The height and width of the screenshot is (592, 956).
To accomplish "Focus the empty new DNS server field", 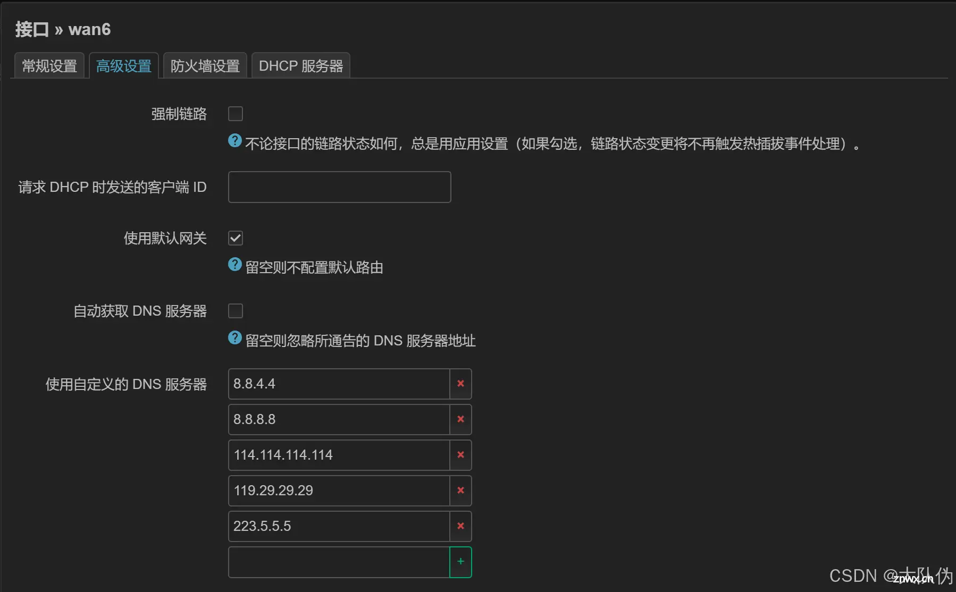I will [339, 562].
